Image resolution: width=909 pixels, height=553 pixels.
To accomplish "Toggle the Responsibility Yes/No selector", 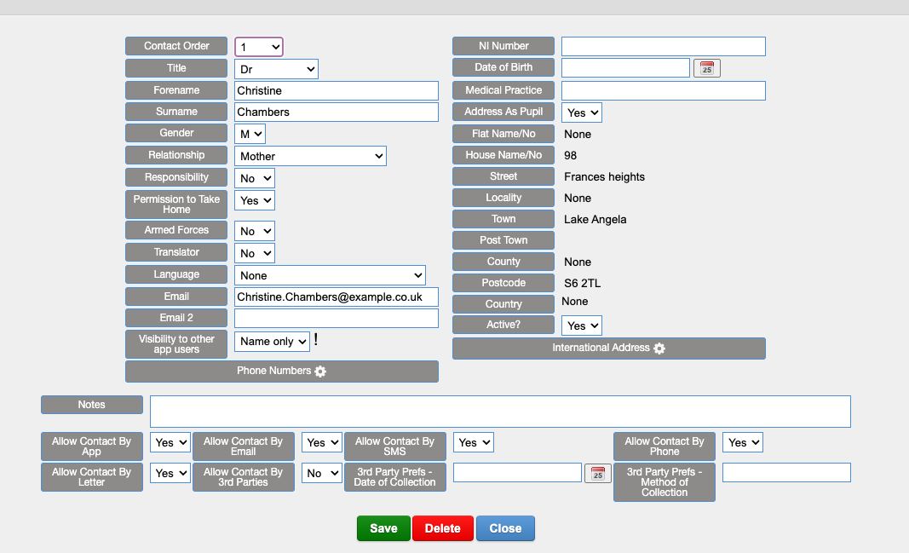I will (x=255, y=178).
